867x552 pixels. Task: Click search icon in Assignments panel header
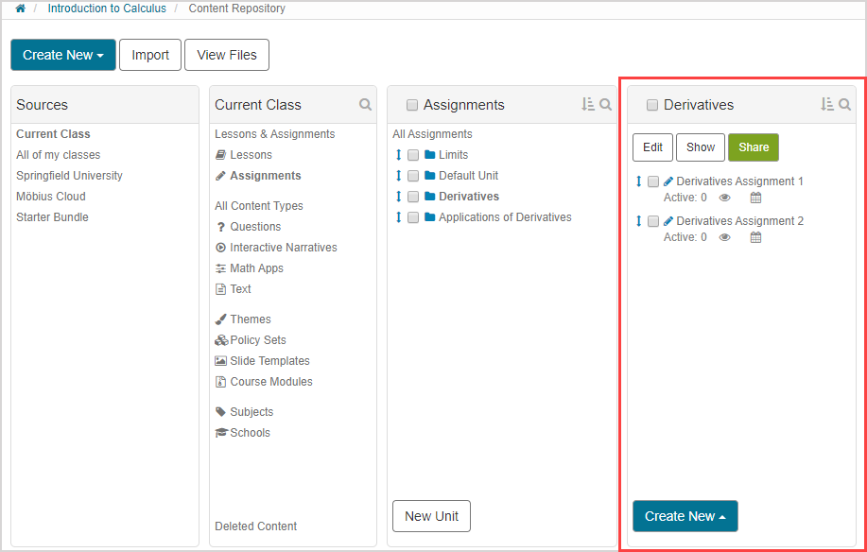(x=605, y=105)
